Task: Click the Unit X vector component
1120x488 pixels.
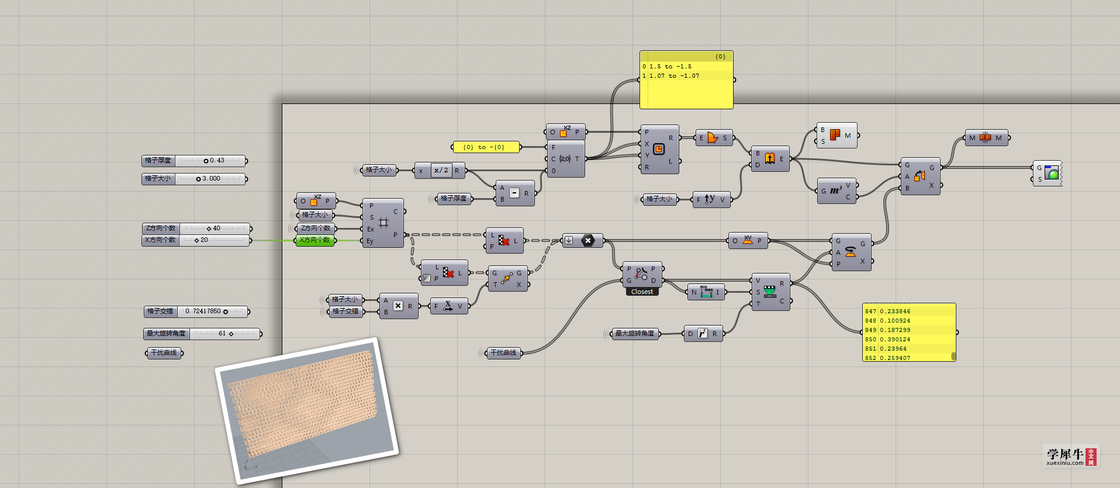Action: pos(448,306)
